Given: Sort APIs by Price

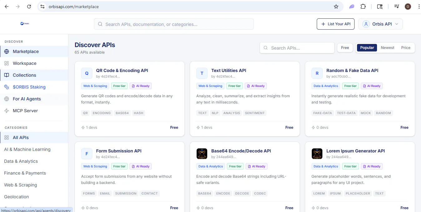Looking at the screenshot, I should coord(406,48).
